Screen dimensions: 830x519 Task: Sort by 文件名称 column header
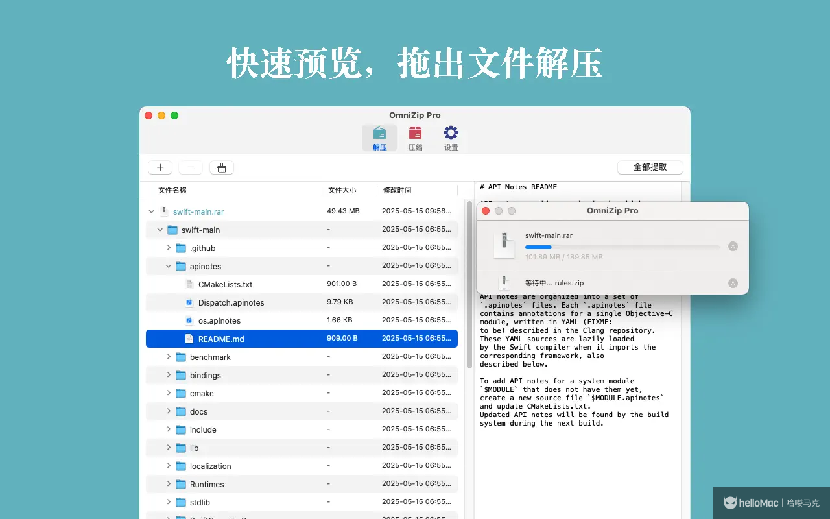pos(172,190)
